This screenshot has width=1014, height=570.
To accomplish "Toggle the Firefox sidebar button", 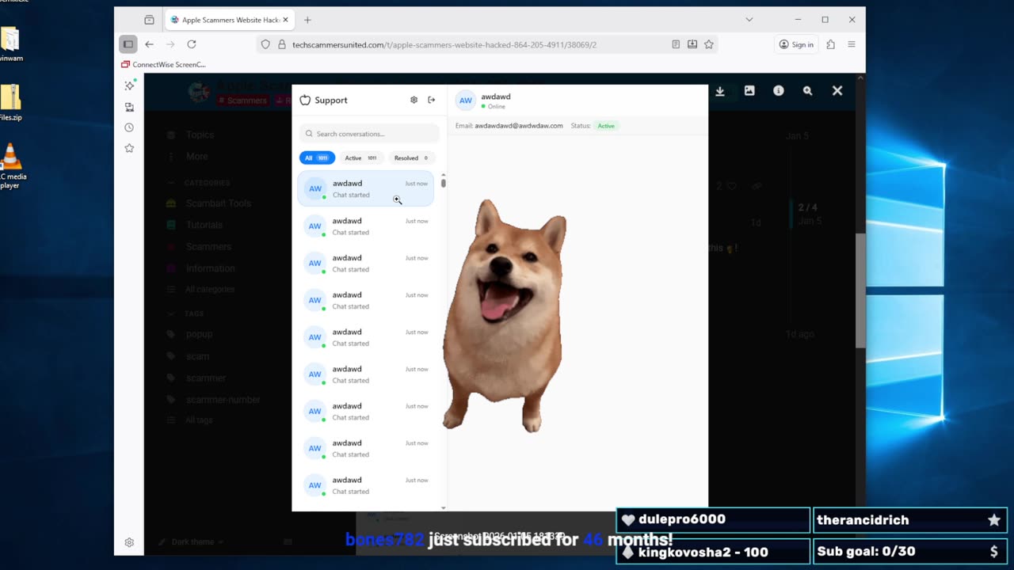I will (128, 44).
